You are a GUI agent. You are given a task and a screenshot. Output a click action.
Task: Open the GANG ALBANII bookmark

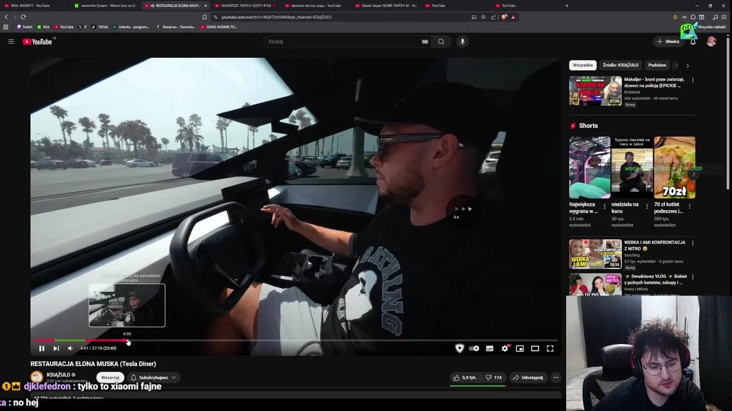[x=219, y=27]
